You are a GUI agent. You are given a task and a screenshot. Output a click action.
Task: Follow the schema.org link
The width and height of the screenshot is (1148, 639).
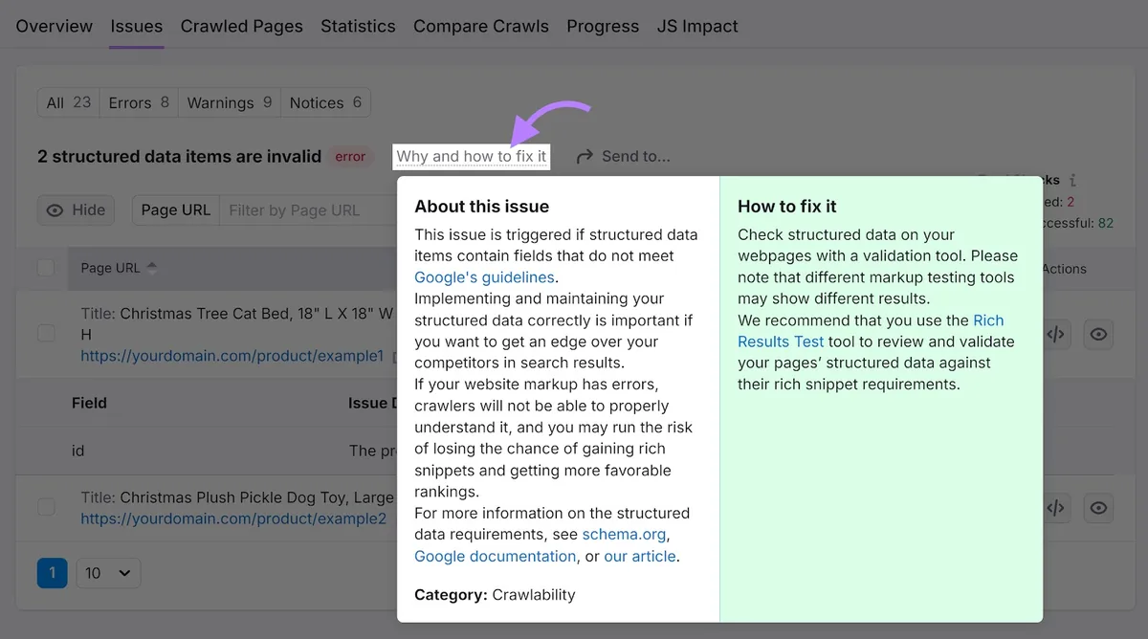pos(625,535)
